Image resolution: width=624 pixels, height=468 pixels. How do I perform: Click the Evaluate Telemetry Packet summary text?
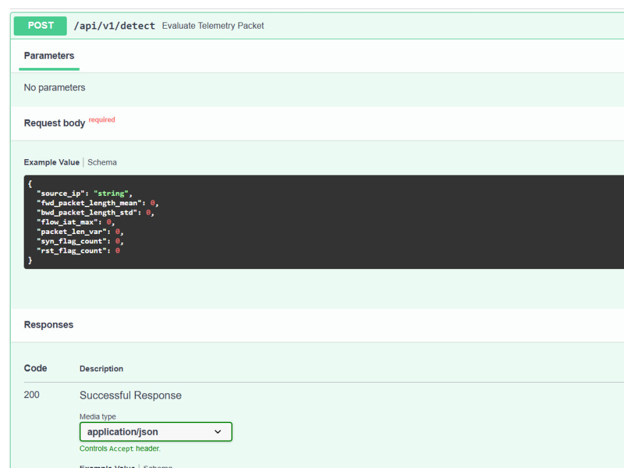(213, 26)
